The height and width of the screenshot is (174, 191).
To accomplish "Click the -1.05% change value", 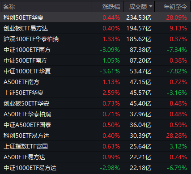I will [110, 60].
